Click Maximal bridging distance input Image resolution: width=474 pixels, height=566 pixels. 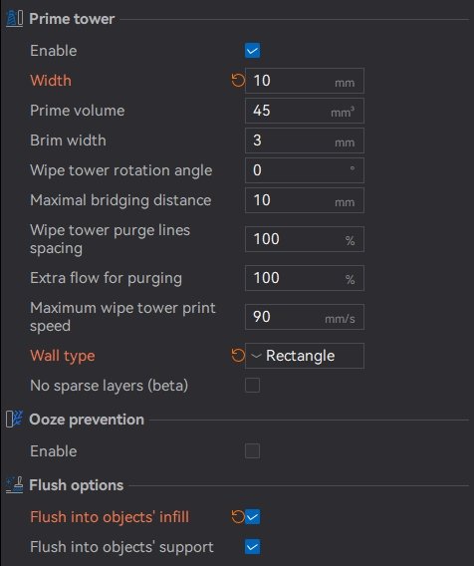pyautogui.click(x=305, y=200)
